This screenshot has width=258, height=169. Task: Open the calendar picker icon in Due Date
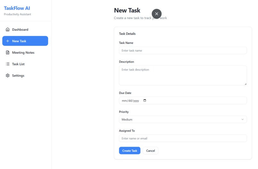tap(145, 101)
